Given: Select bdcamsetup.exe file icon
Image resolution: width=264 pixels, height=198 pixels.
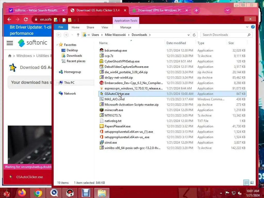Looking at the screenshot, I should click(101, 50).
